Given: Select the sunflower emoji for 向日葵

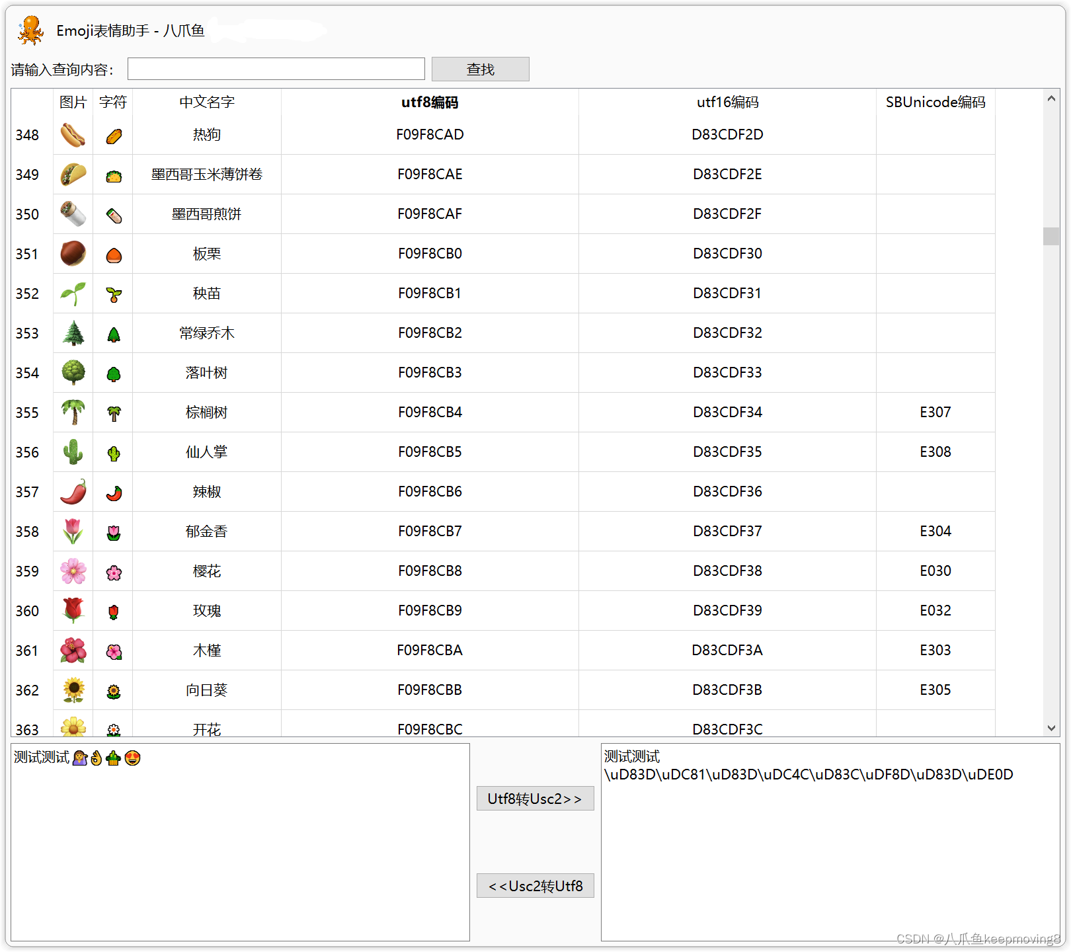Looking at the screenshot, I should [x=73, y=690].
